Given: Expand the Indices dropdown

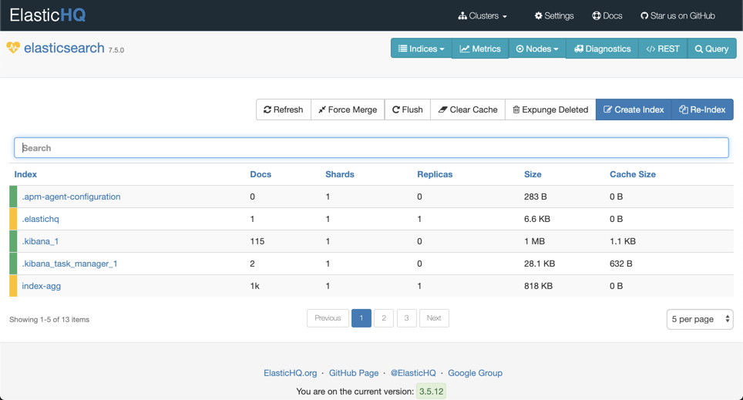Looking at the screenshot, I should (422, 49).
